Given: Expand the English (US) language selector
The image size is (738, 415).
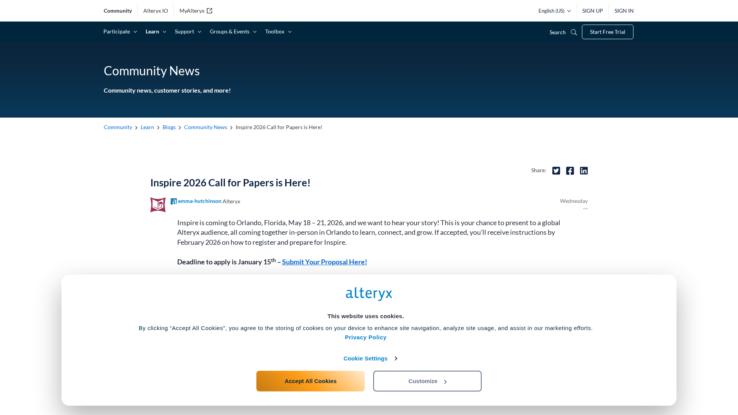Looking at the screenshot, I should pyautogui.click(x=554, y=11).
